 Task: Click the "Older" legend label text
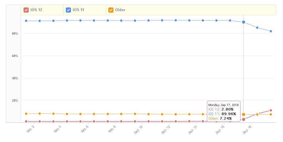click(120, 10)
